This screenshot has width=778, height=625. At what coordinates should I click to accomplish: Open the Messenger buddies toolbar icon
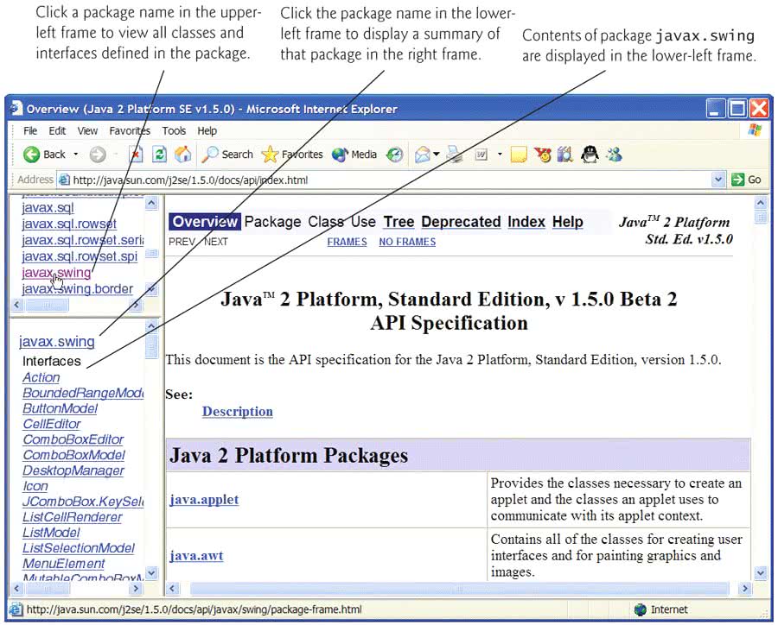click(x=614, y=155)
